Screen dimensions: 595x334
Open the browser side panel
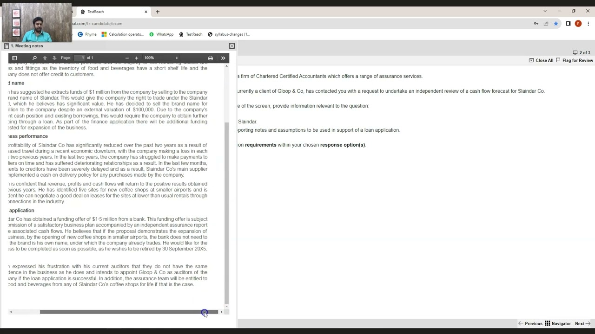[x=568, y=24]
